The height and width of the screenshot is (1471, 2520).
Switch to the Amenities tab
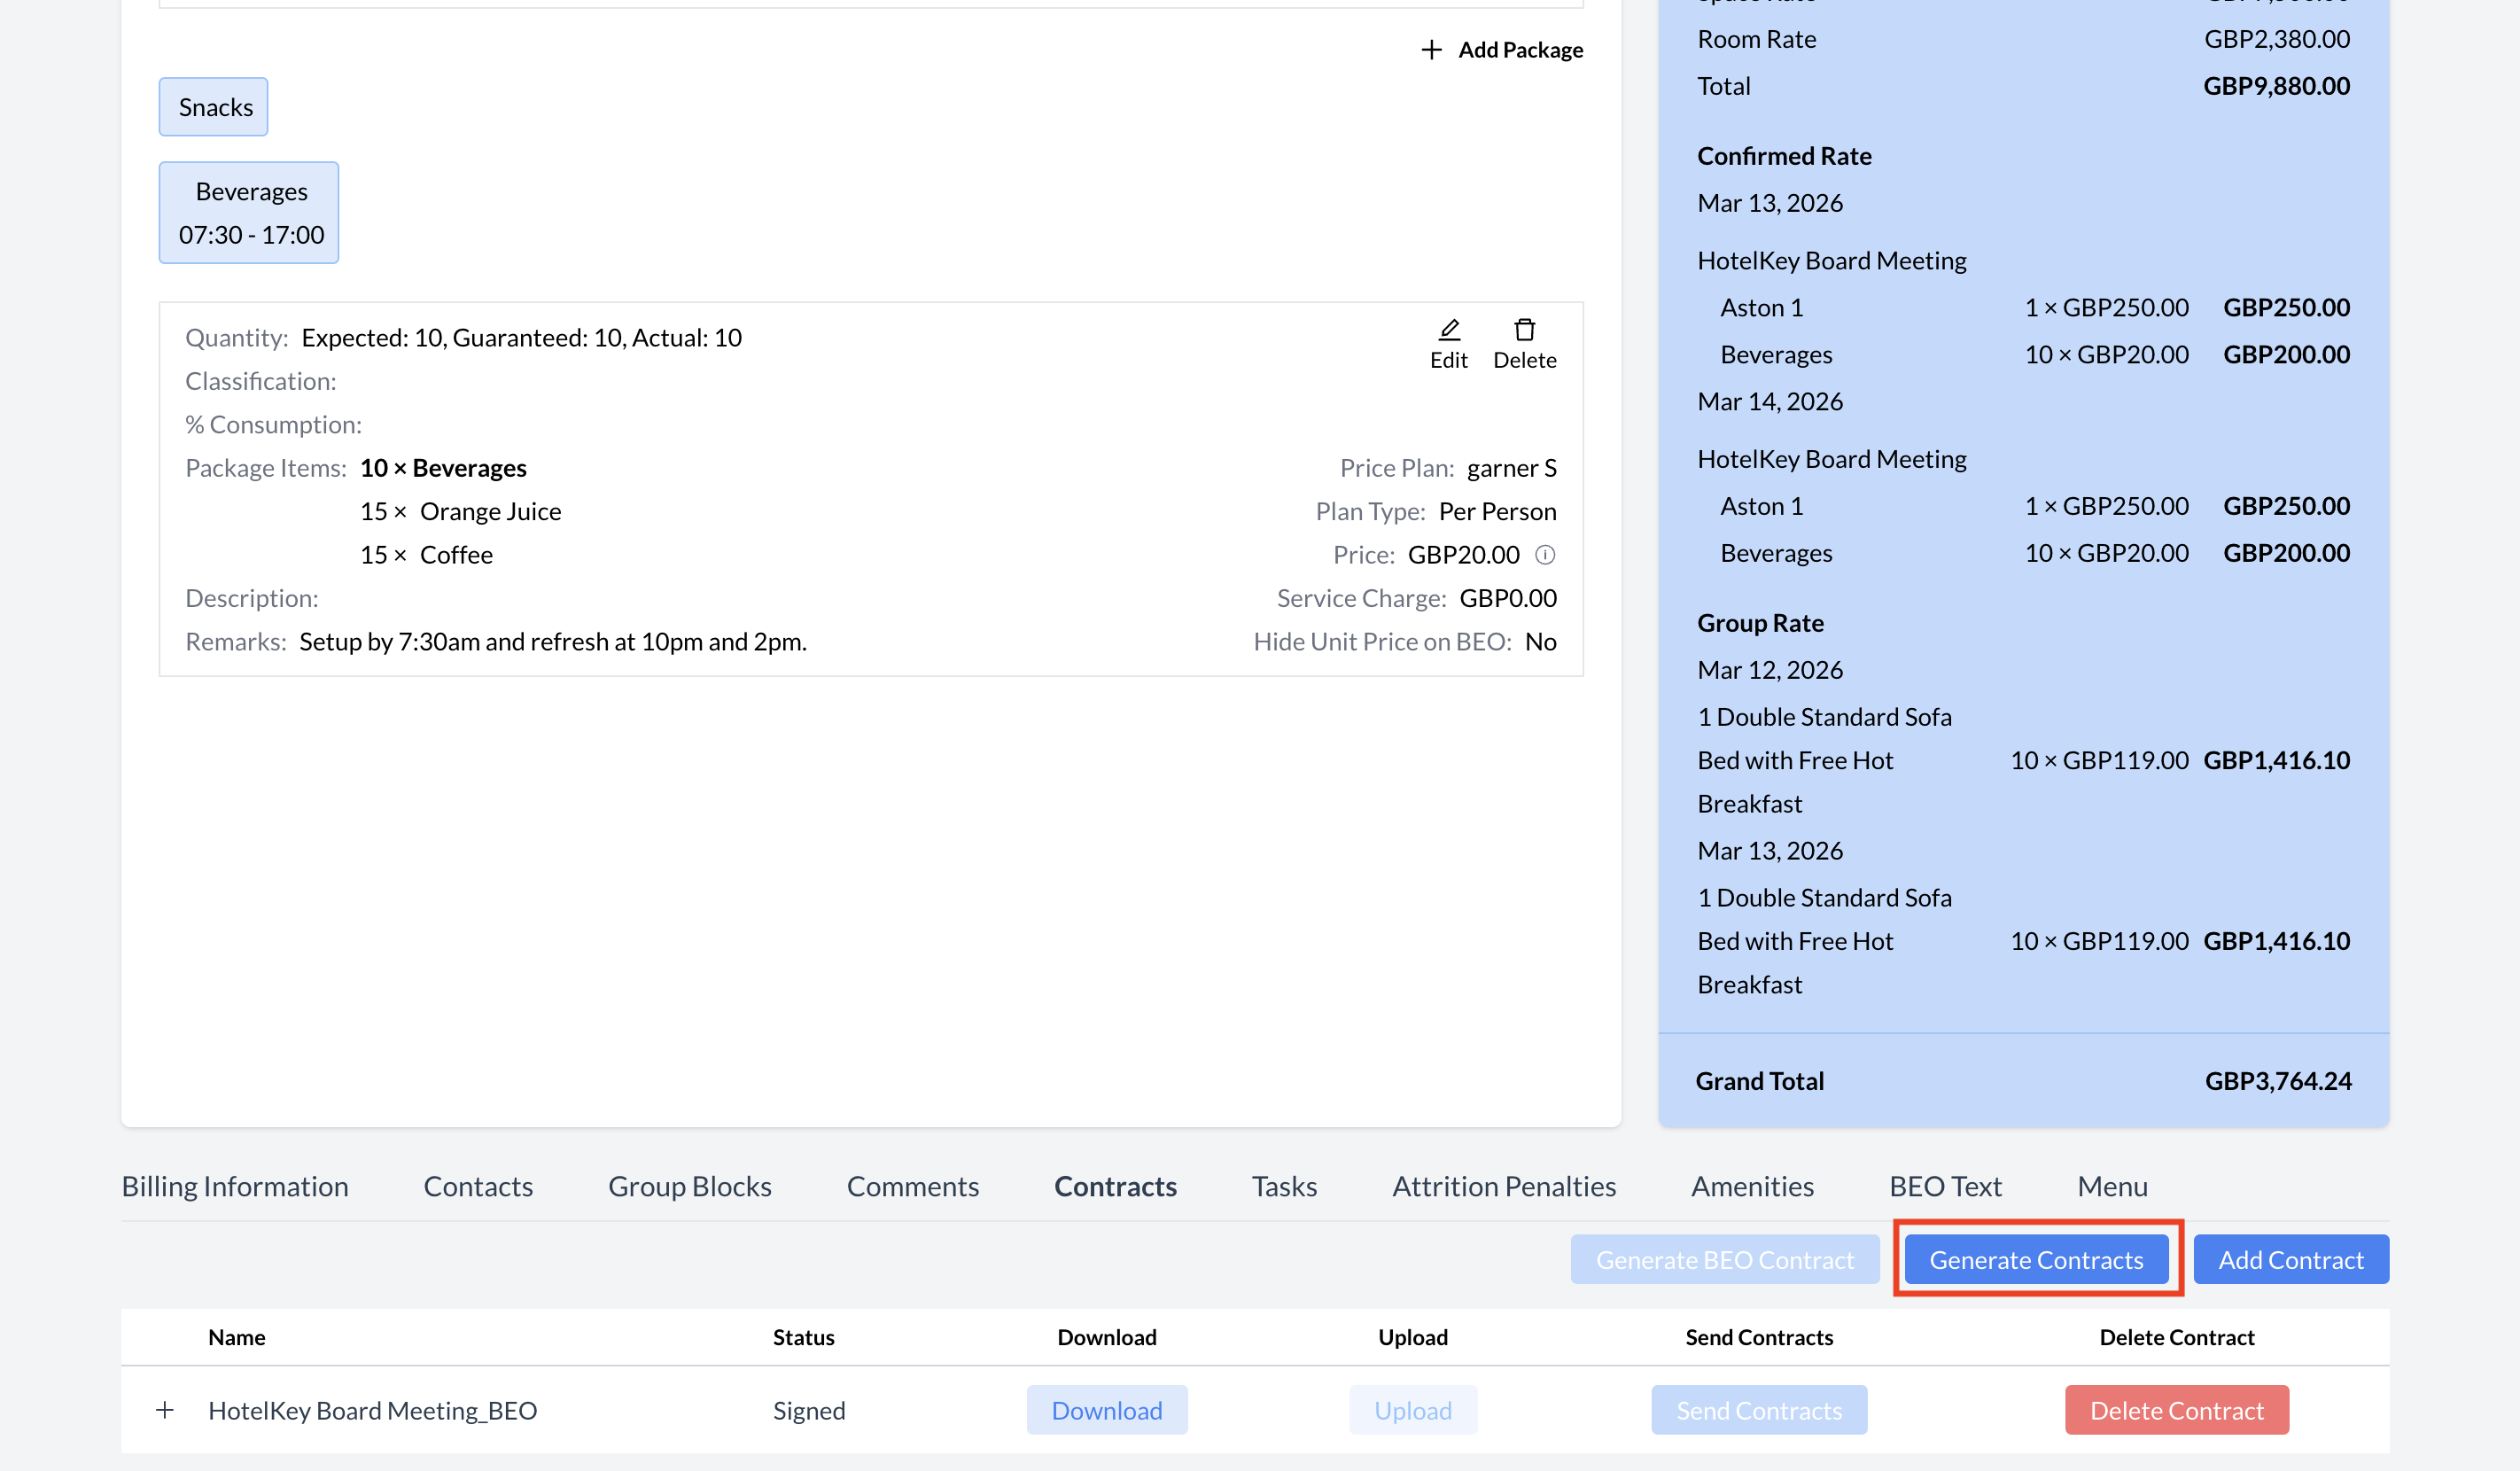tap(1752, 1186)
